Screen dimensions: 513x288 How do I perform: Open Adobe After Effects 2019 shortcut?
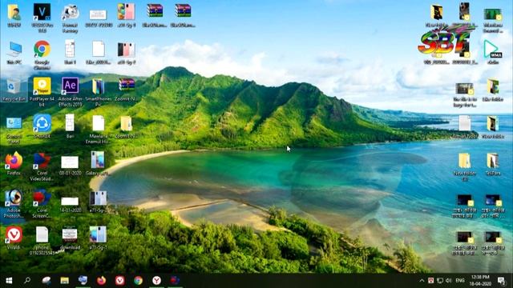(x=70, y=92)
